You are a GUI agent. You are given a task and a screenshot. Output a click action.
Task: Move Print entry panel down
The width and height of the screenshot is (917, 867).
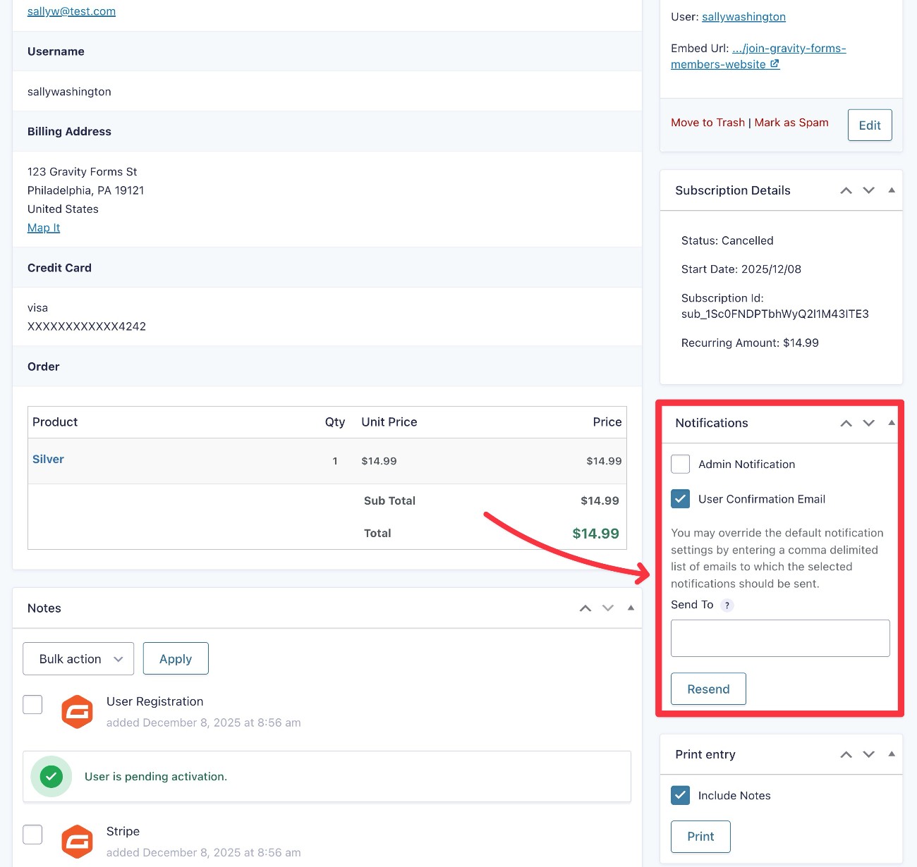pyautogui.click(x=869, y=754)
